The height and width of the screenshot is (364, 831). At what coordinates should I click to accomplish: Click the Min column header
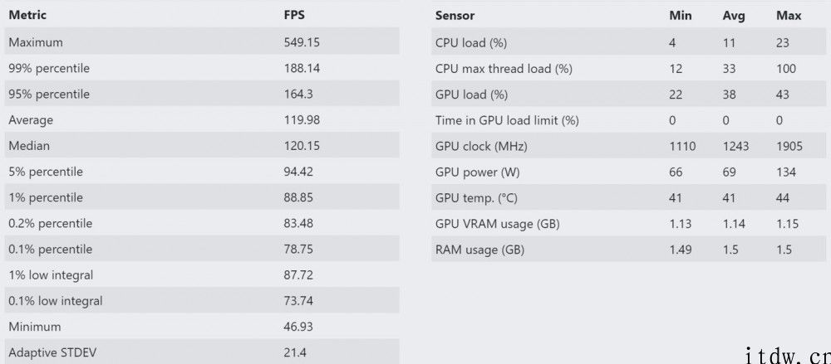[x=681, y=16]
